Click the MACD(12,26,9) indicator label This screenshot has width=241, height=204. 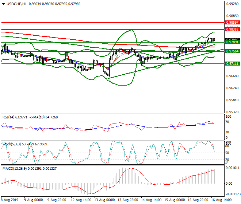(x=15, y=169)
